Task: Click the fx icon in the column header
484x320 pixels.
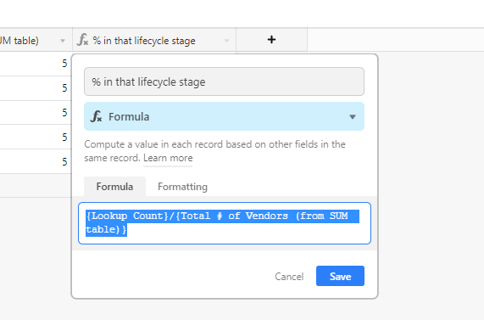Action: coord(82,40)
